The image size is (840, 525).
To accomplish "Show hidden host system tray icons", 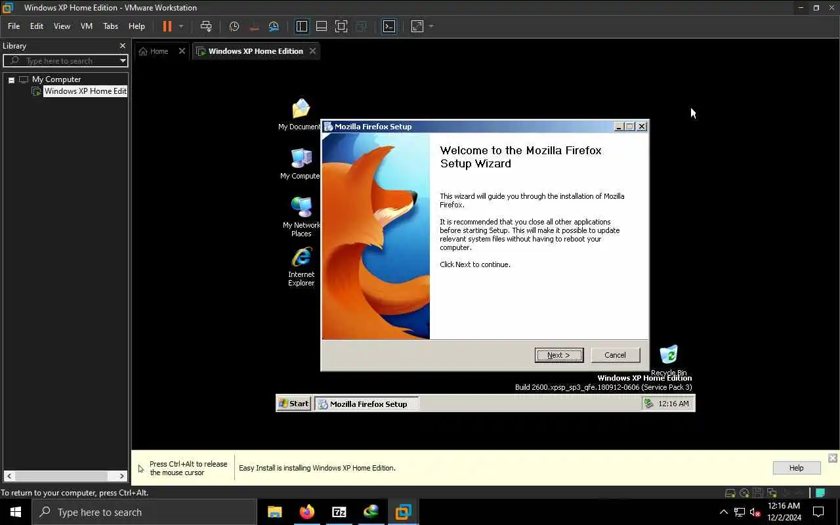I will coord(724,512).
